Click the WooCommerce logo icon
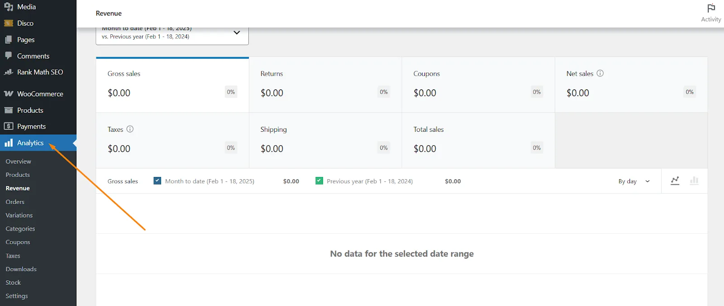This screenshot has height=306, width=724. 9,94
